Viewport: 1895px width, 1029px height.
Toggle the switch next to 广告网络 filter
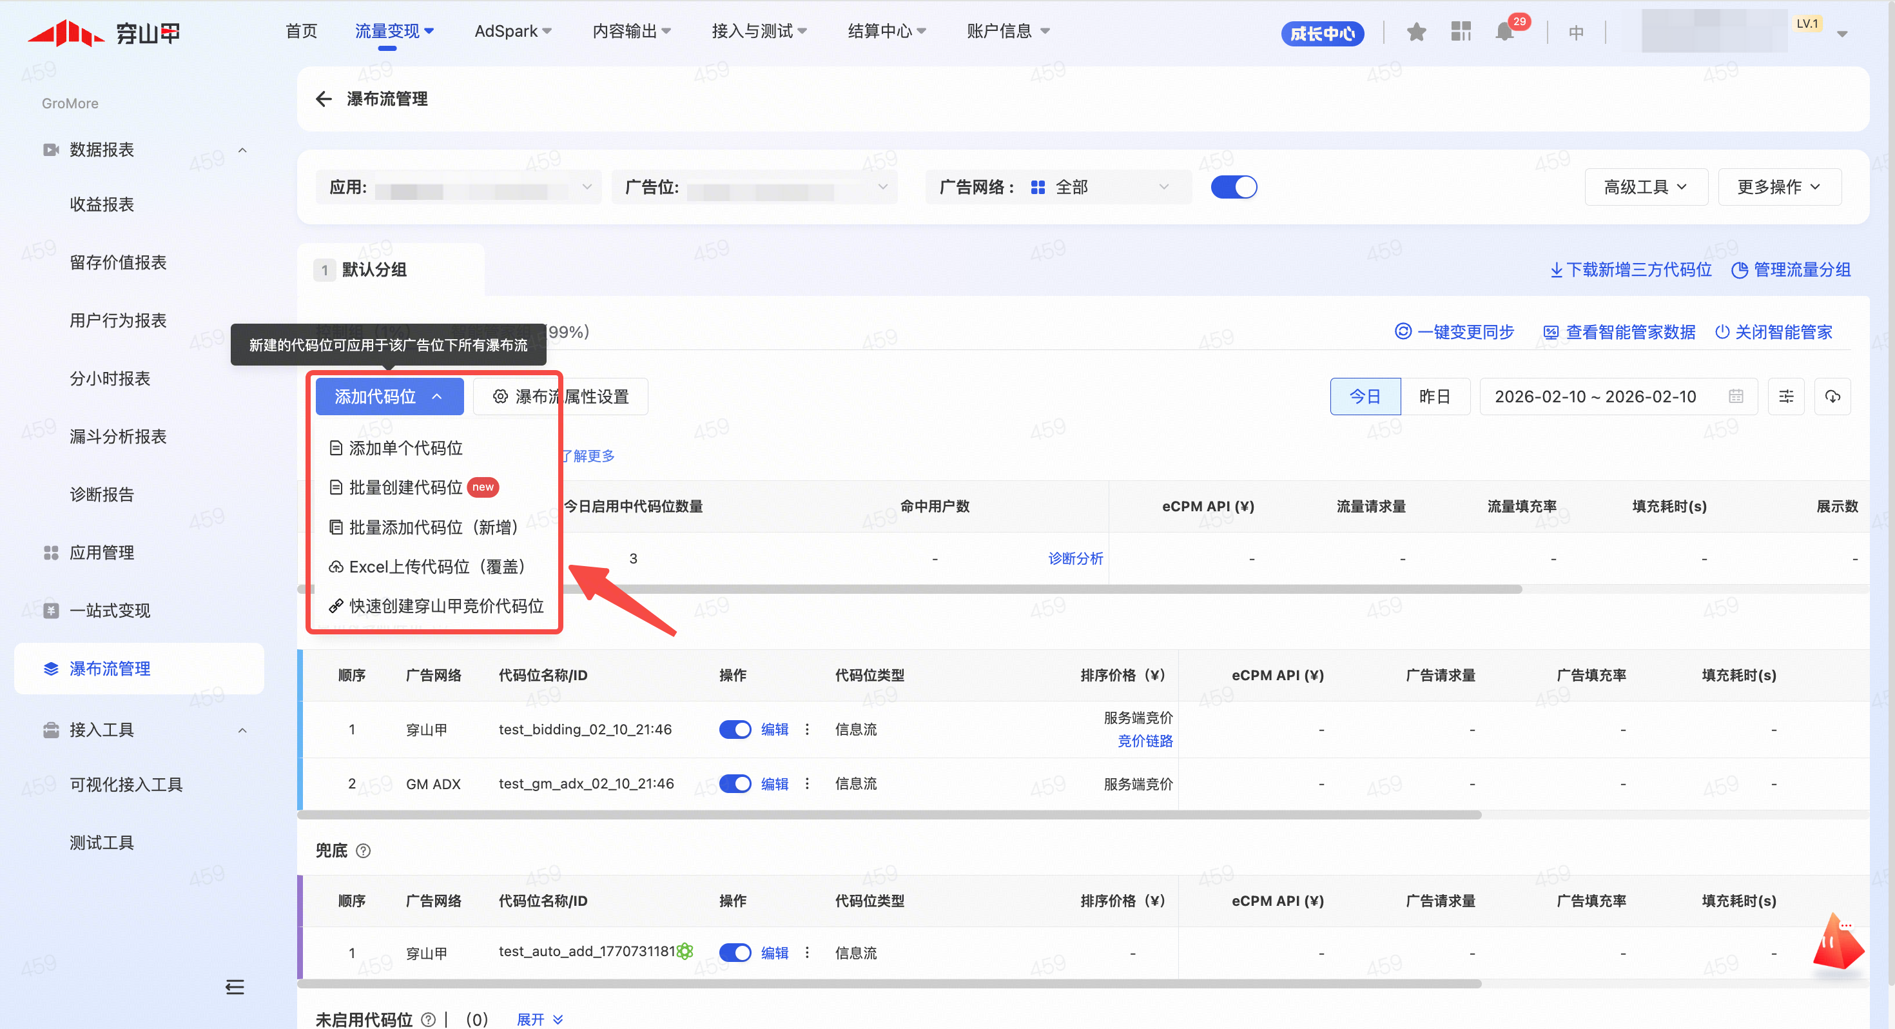coord(1234,187)
